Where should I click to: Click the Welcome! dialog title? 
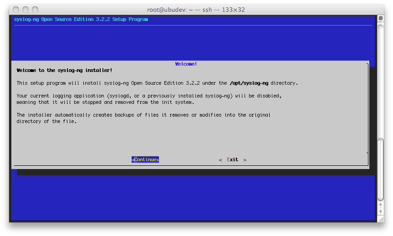tap(186, 64)
